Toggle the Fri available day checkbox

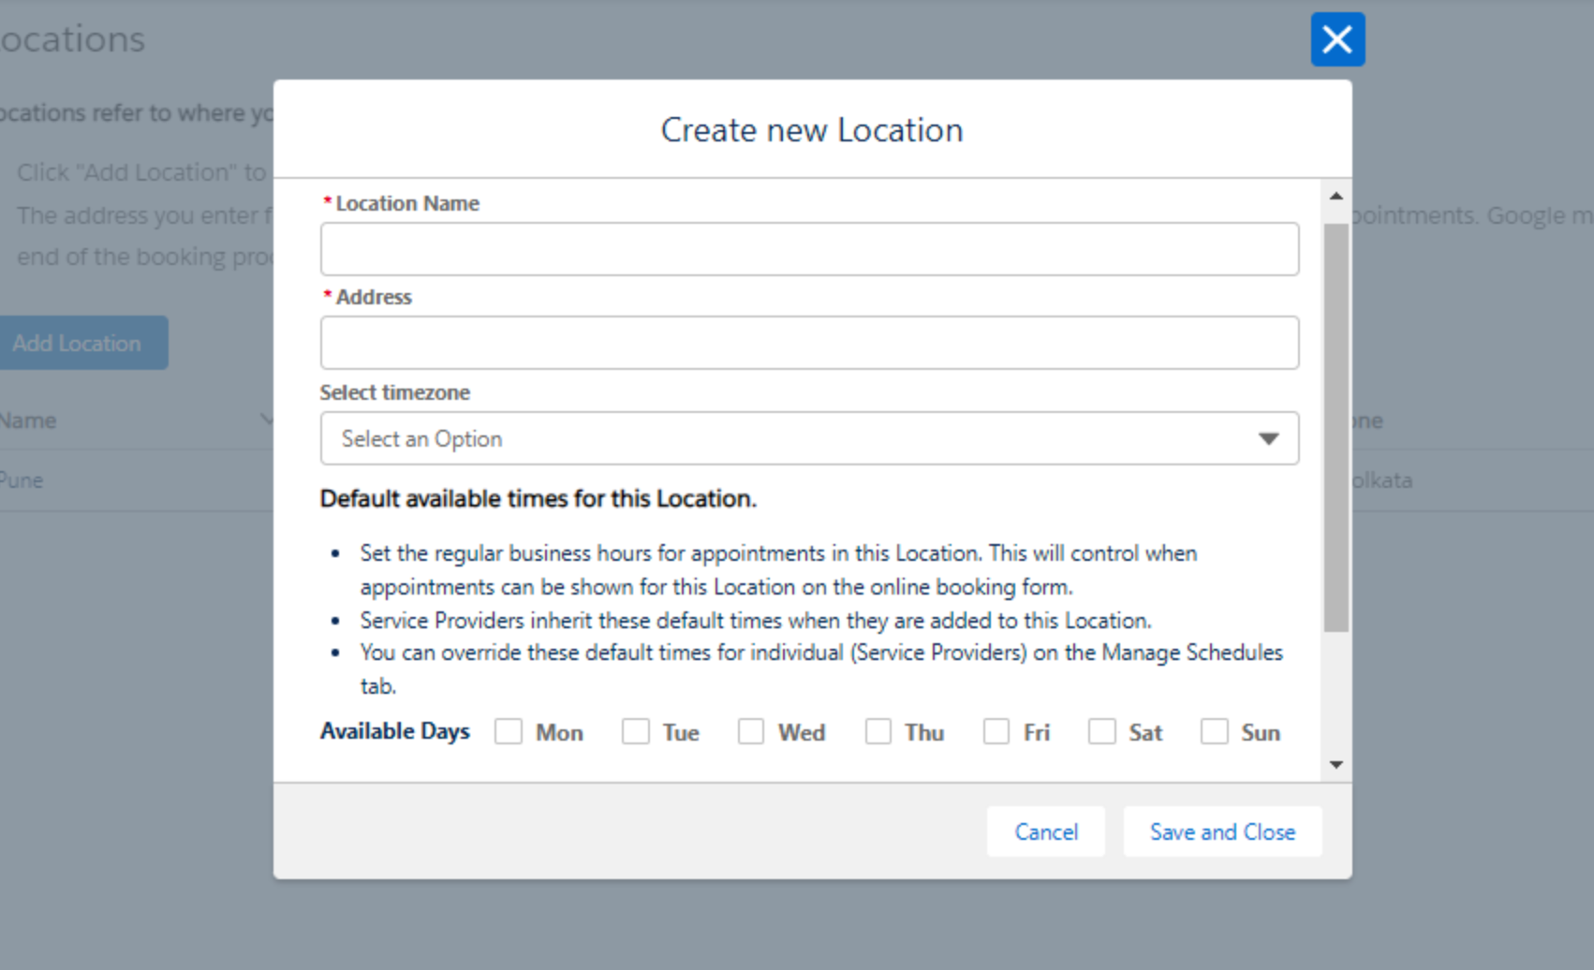996,731
